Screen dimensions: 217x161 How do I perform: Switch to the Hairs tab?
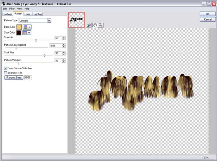pyautogui.click(x=27, y=14)
